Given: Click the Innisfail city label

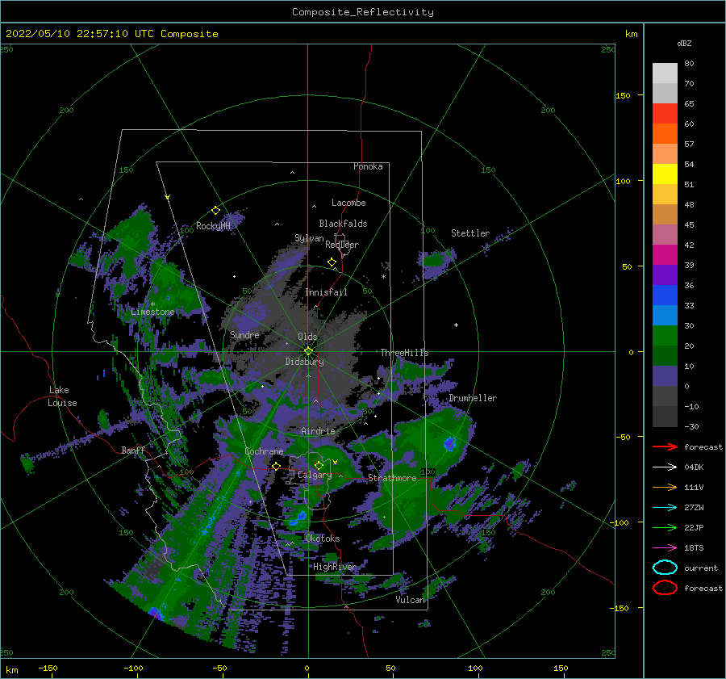Looking at the screenshot, I should click(x=326, y=292).
